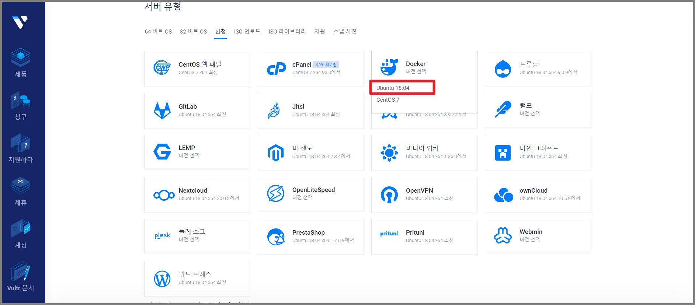Click the Vultr logo in sidebar

point(20,22)
